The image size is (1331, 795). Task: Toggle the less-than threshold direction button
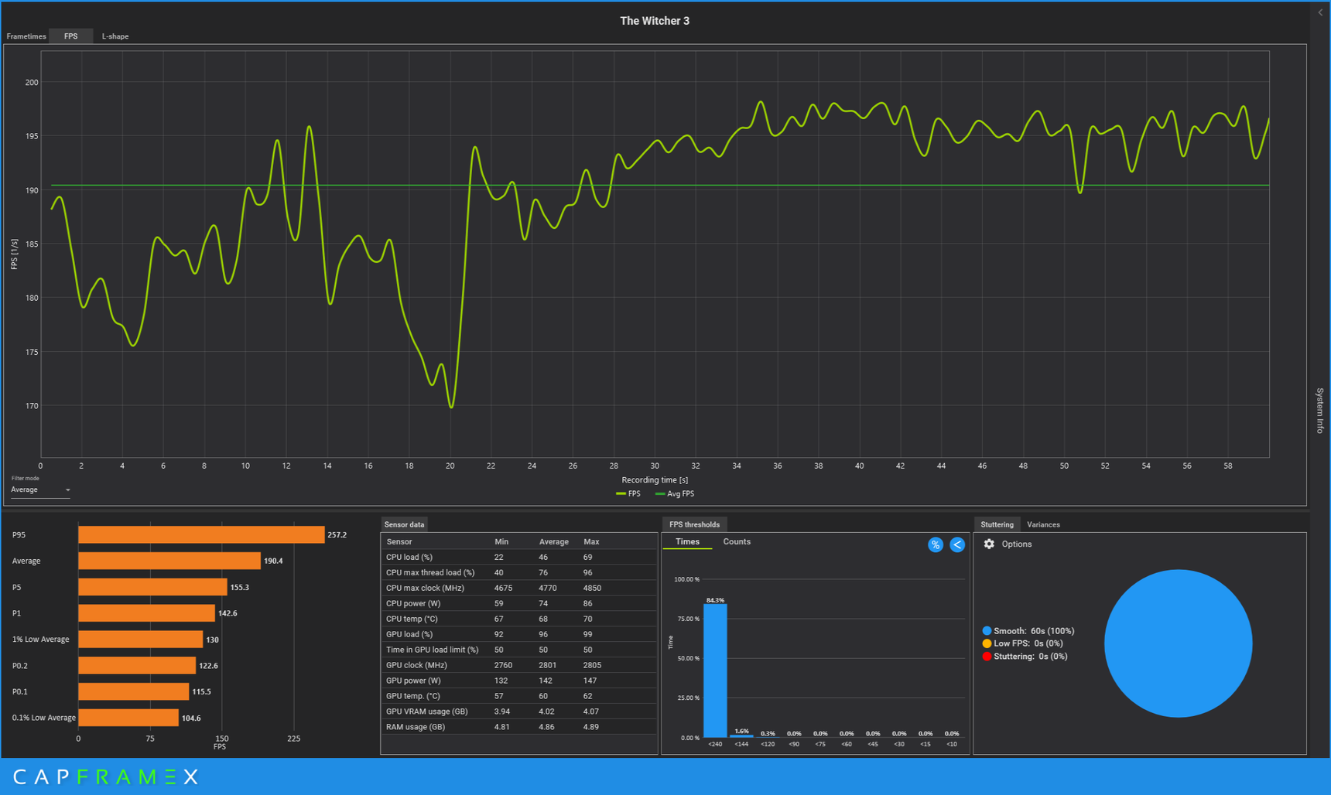pos(957,544)
